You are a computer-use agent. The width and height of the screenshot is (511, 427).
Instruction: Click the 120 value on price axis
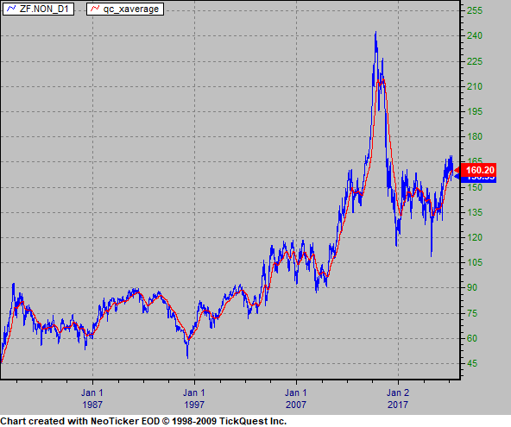coord(475,238)
